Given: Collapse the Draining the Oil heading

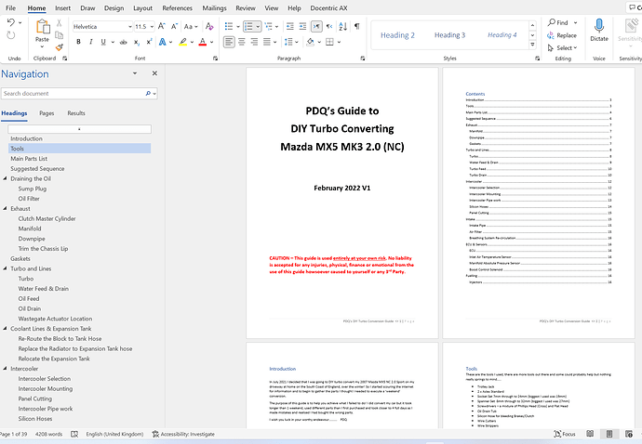Looking at the screenshot, I should pos(6,178).
